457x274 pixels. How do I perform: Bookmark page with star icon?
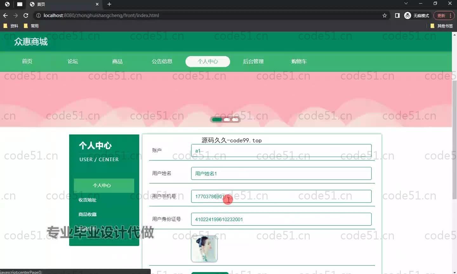385,15
